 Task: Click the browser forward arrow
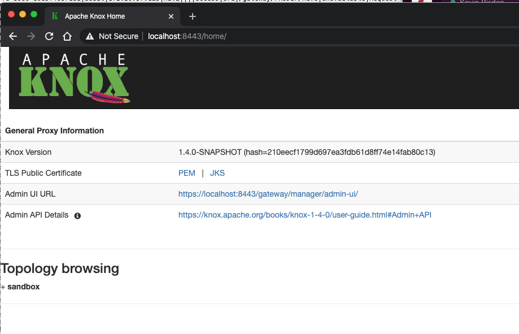31,36
